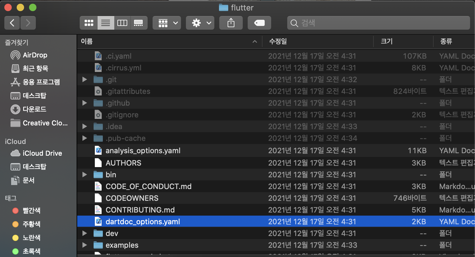
Task: Sort by the 크기 column header
Action: tap(403, 41)
